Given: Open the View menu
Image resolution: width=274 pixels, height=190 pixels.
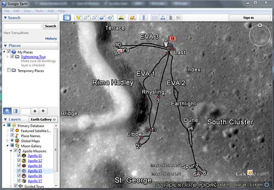Looking at the screenshot, I should point(27,10).
